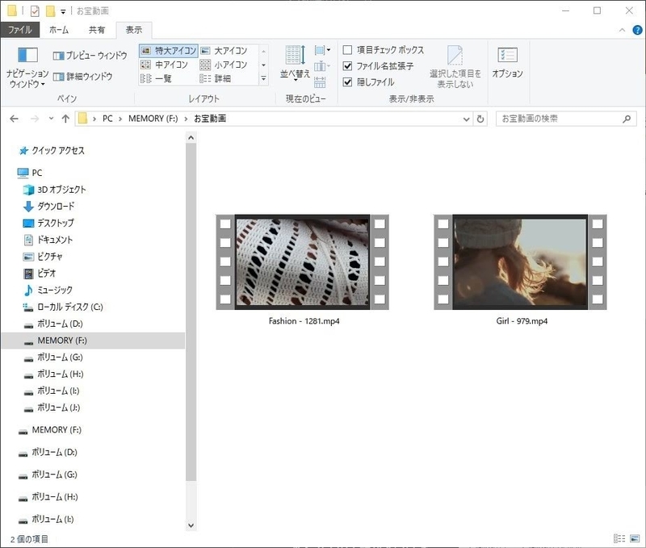The width and height of the screenshot is (646, 548).
Task: Collapse the ribbon with the chevron
Action: [x=622, y=30]
